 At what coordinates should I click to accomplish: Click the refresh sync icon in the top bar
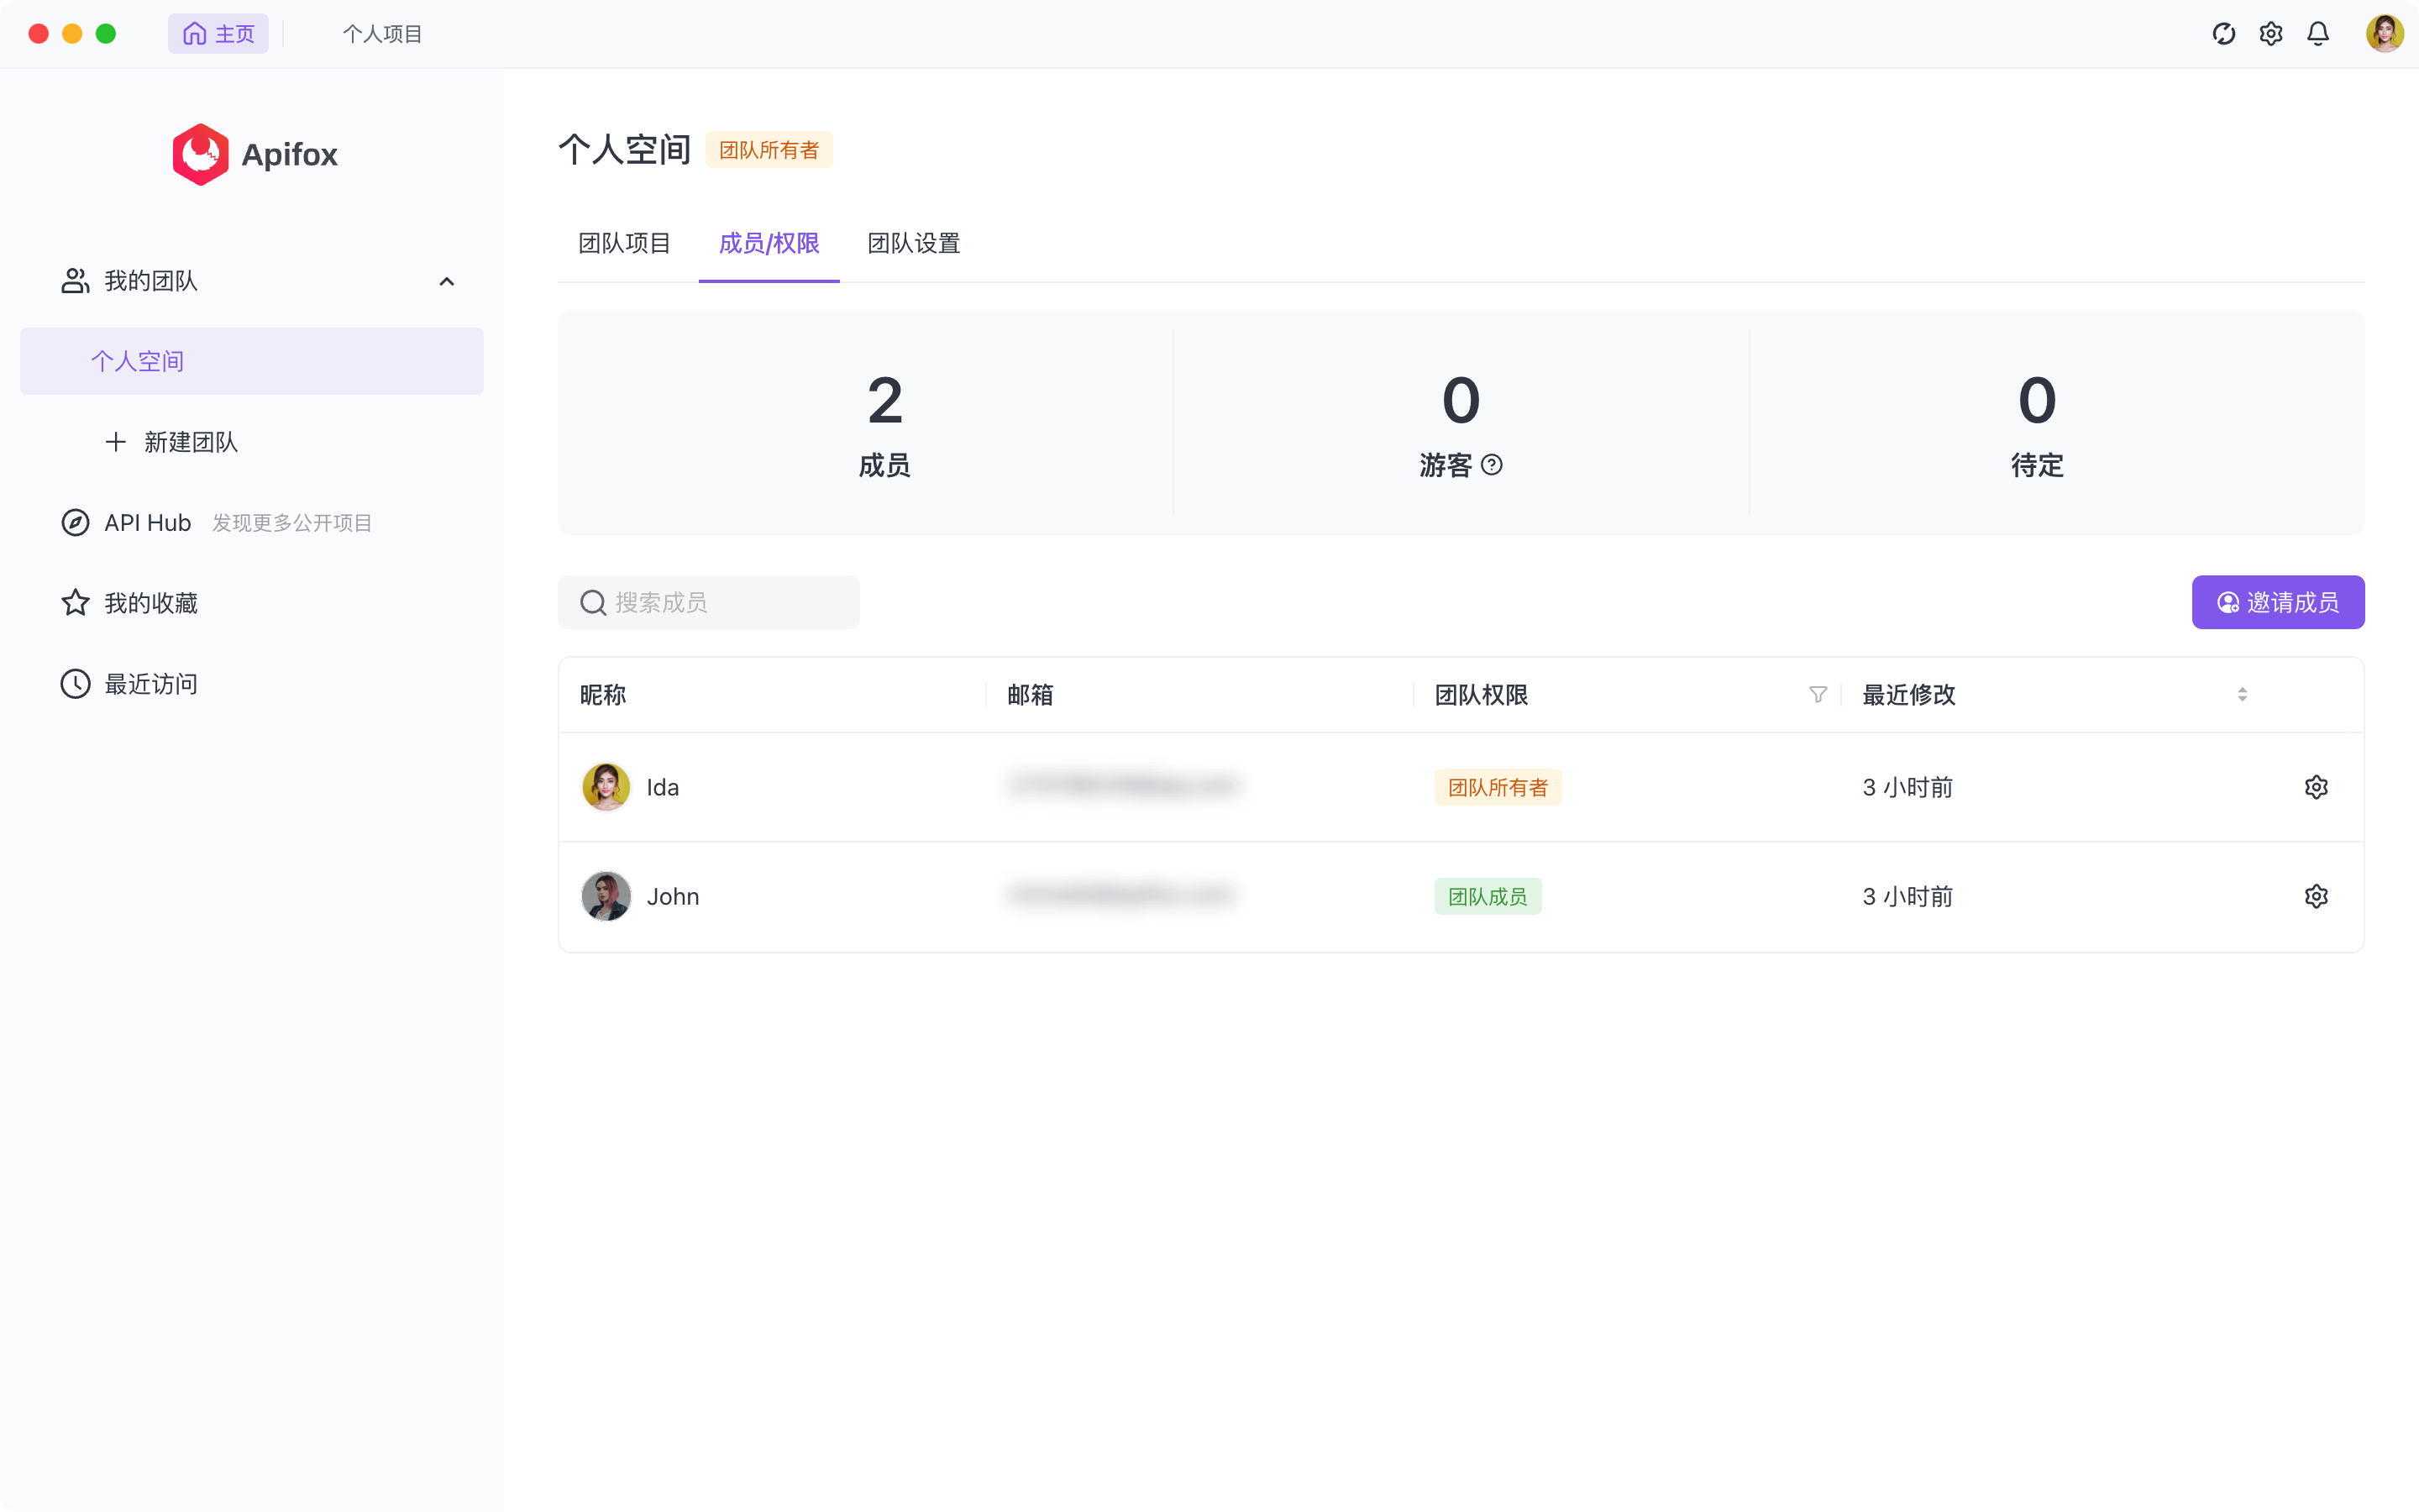[x=2223, y=34]
